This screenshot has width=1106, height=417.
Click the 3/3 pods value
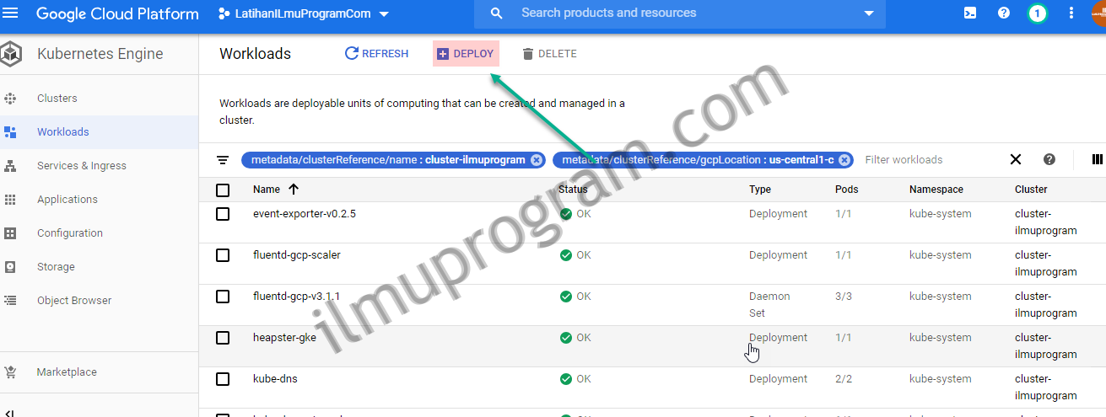(844, 297)
